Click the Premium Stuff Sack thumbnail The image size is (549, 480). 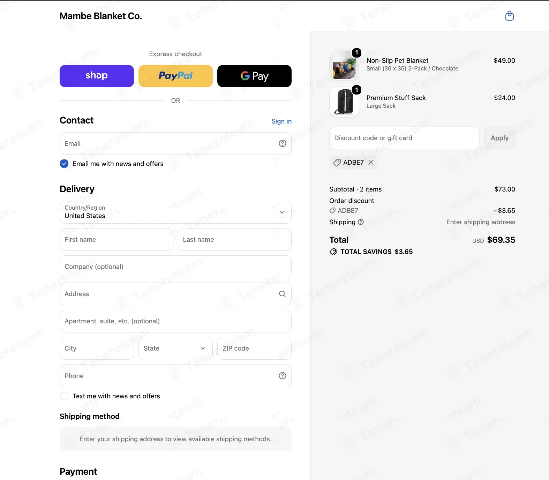tap(345, 102)
